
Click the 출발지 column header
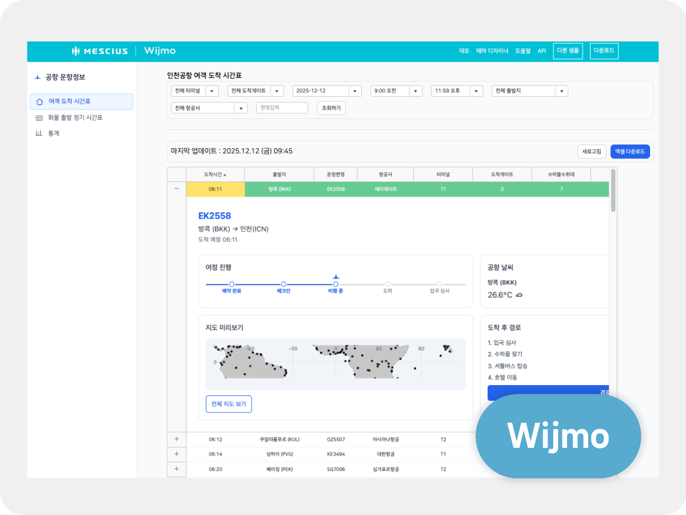click(280, 175)
